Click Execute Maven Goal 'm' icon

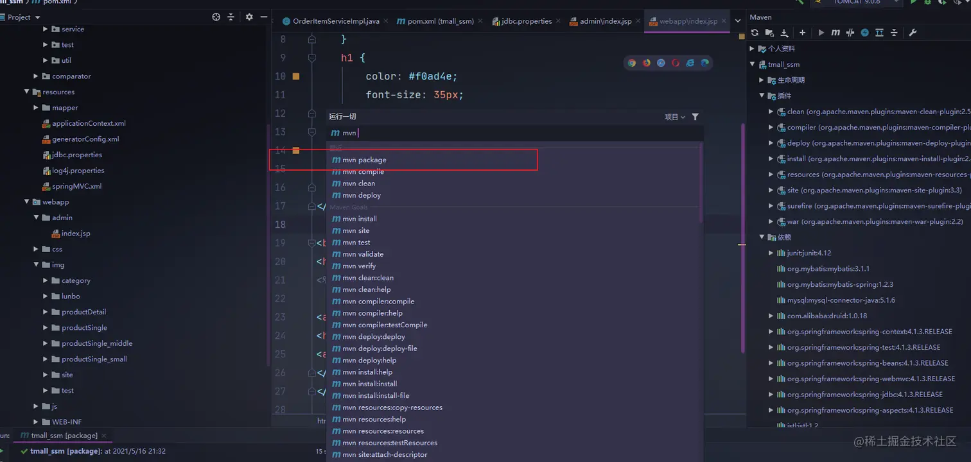(x=835, y=33)
